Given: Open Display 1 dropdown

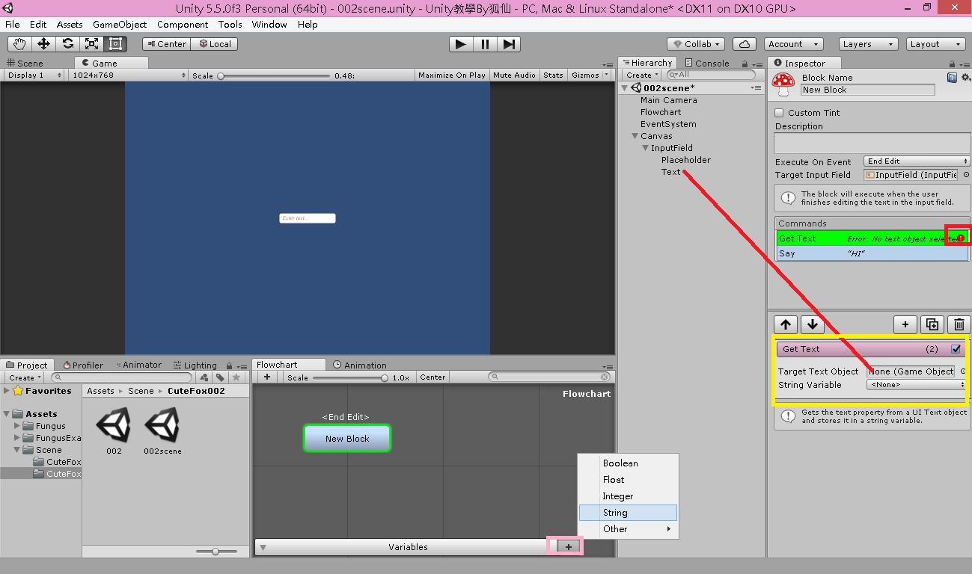Looking at the screenshot, I should [x=35, y=75].
